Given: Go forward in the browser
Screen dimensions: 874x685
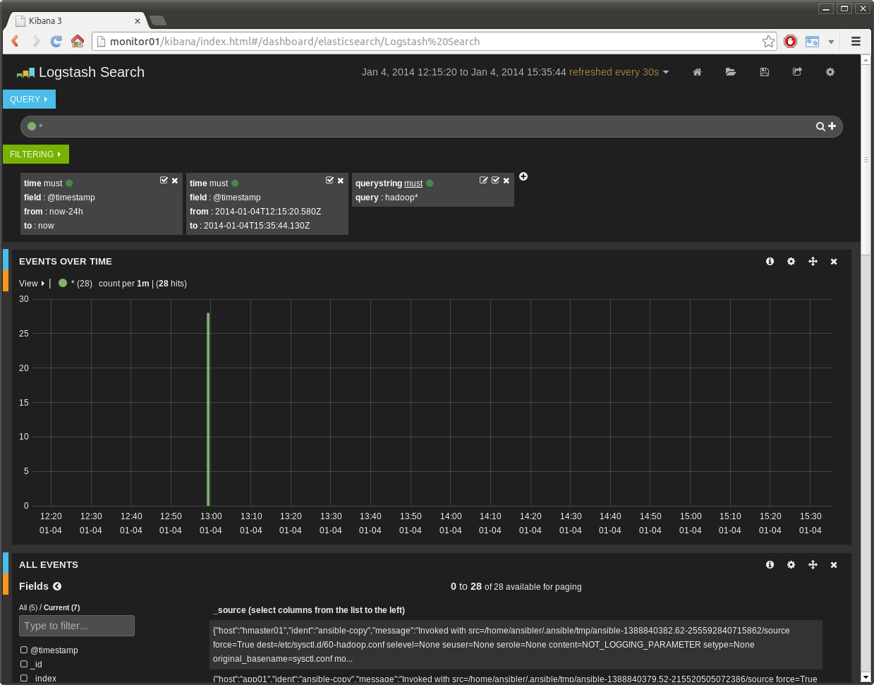Looking at the screenshot, I should click(x=36, y=41).
